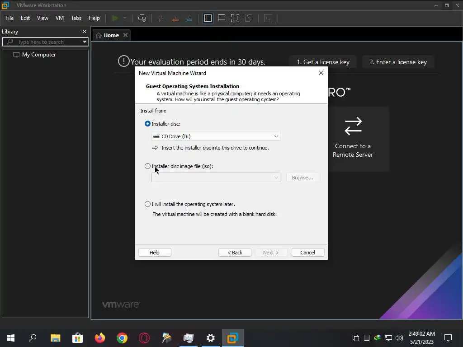
Task: Select Installer disc image file (iso) option
Action: (148, 166)
